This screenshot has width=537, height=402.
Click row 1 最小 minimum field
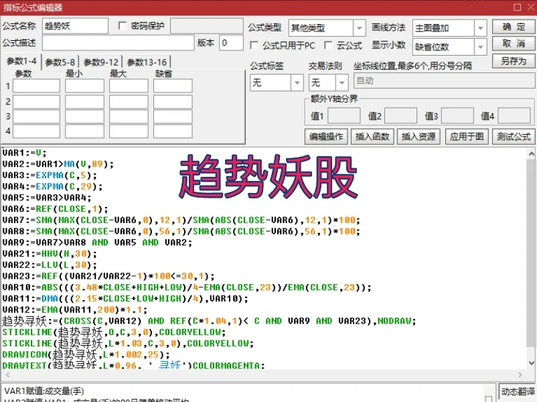[84, 86]
